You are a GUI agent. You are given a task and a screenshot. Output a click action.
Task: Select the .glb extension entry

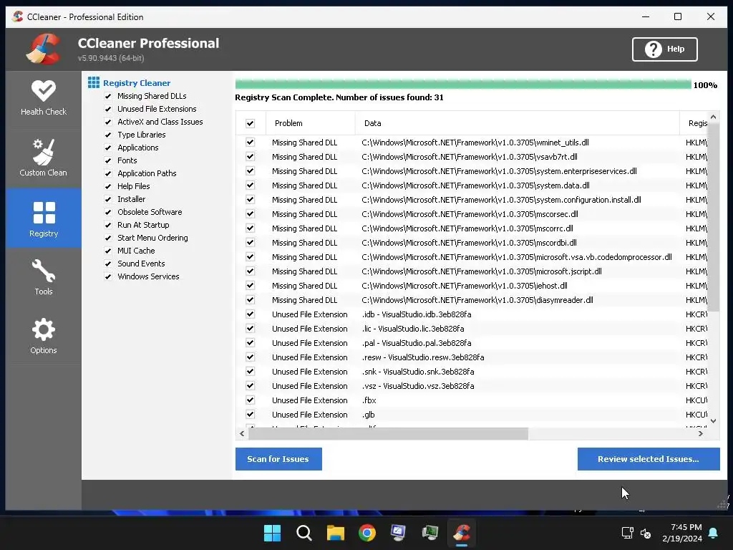369,415
